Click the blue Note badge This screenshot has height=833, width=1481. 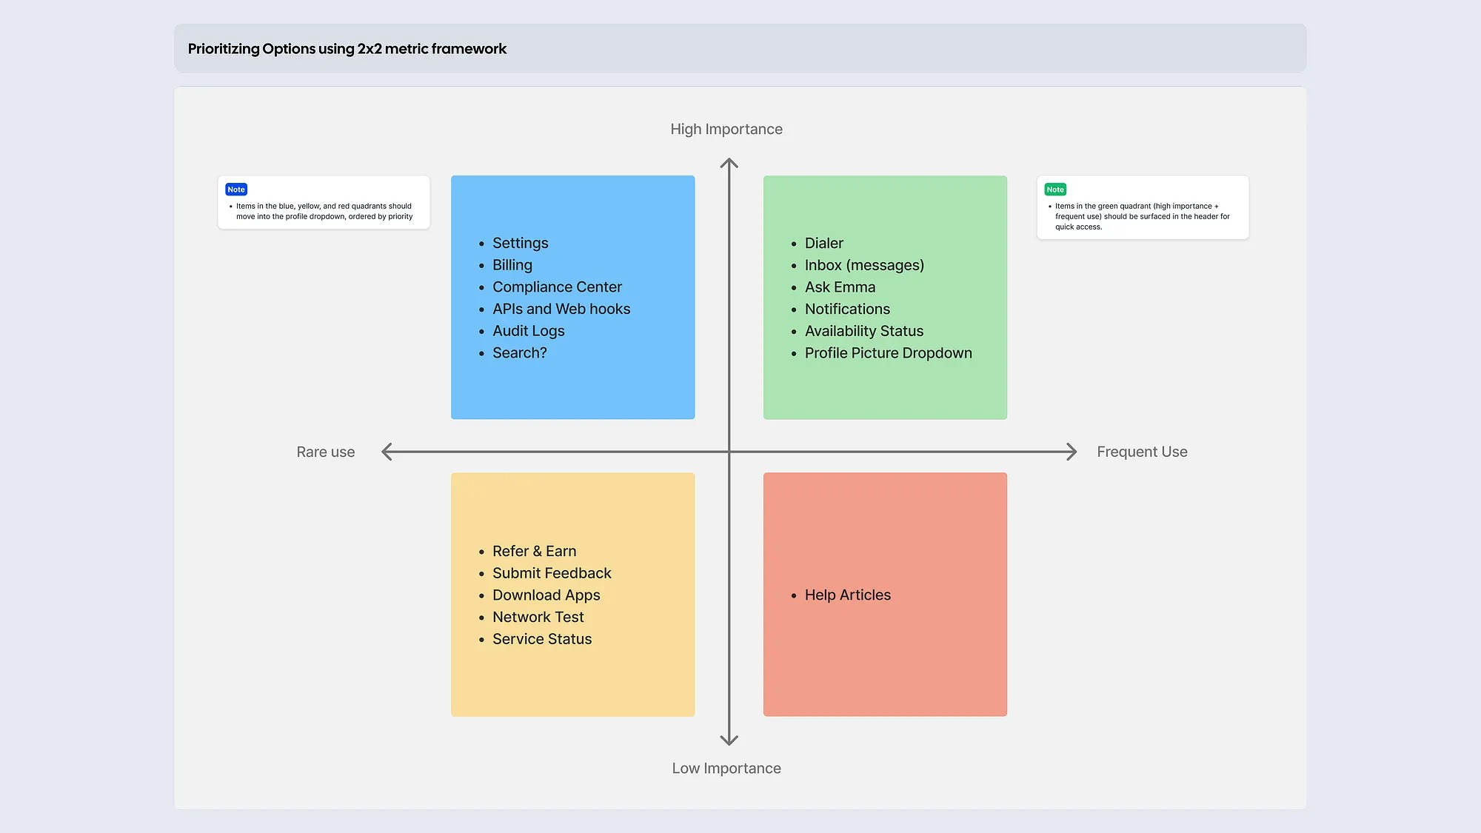click(x=236, y=190)
